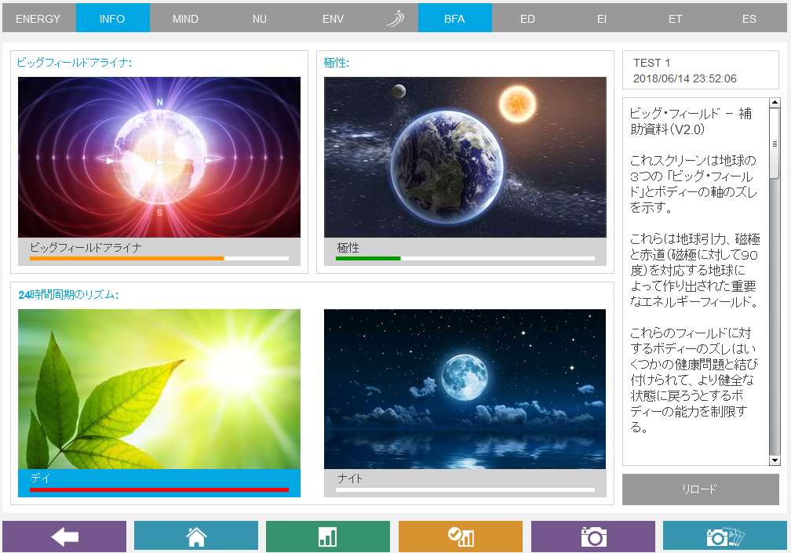Click the 24時間周期のリズム heading
This screenshot has width=791, height=553.
pos(68,295)
